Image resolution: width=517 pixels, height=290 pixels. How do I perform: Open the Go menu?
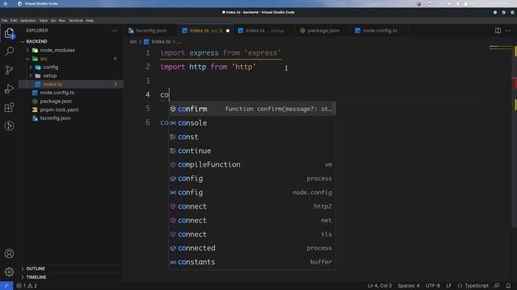(53, 20)
